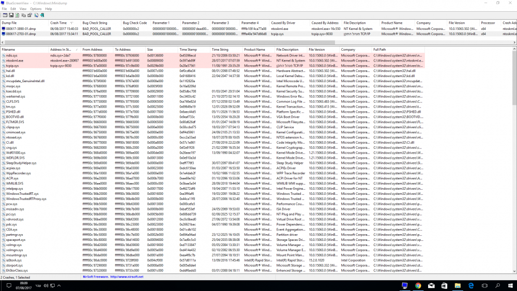517x291 pixels.
Task: Click the taskbar Search magnifier icon
Action: [x=497, y=286]
